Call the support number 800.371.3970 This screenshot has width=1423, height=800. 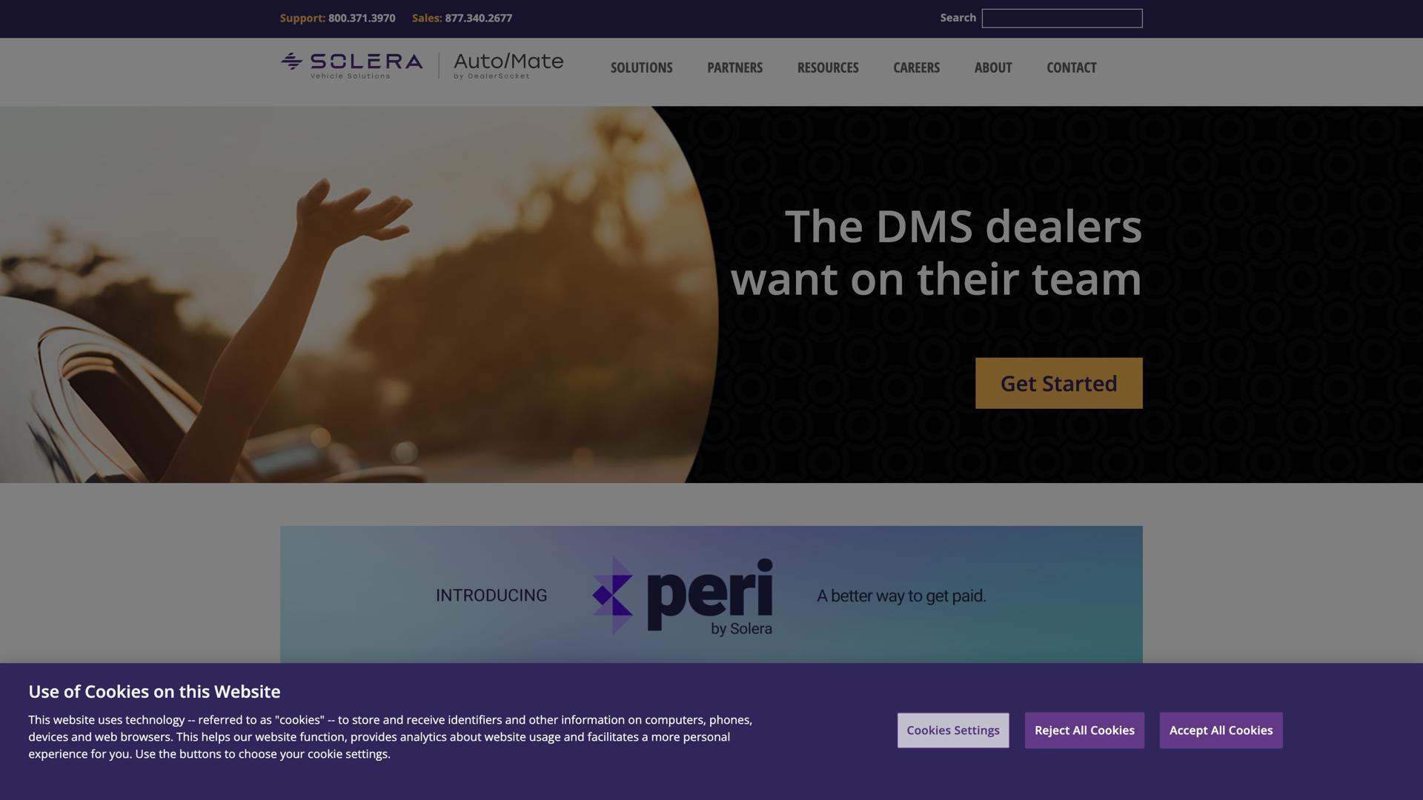(362, 18)
